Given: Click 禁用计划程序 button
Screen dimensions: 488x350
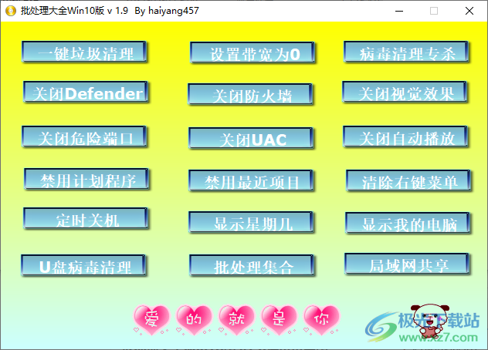Looking at the screenshot, I should click(x=86, y=179).
